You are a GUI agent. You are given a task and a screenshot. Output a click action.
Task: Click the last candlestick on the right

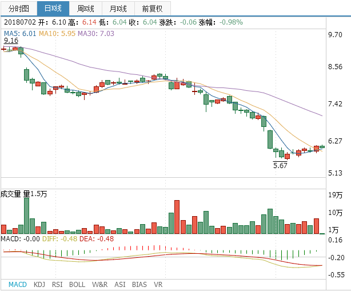(322, 147)
